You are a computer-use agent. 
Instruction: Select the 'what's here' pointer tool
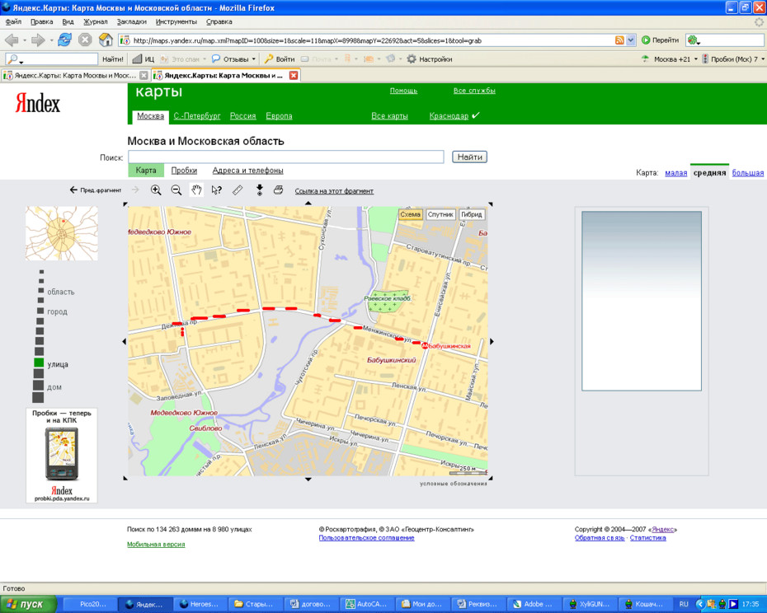pos(217,190)
